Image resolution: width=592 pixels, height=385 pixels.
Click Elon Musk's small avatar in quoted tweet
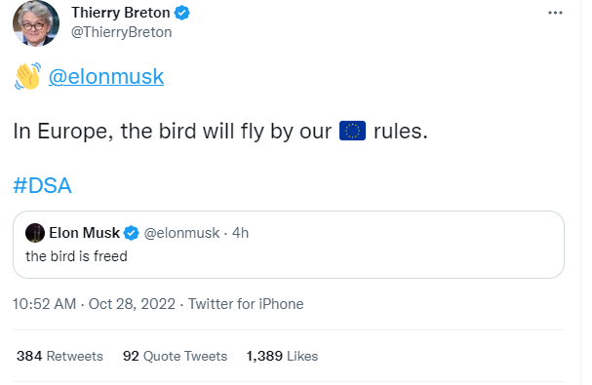pyautogui.click(x=35, y=233)
